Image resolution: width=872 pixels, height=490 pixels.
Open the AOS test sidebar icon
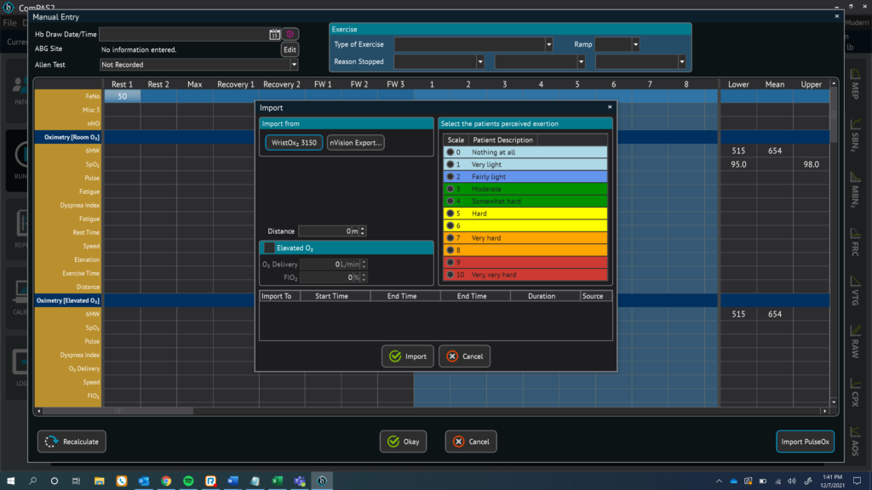pyautogui.click(x=855, y=442)
